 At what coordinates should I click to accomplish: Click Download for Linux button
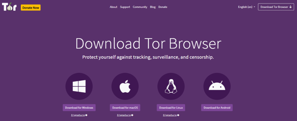pos(171,108)
